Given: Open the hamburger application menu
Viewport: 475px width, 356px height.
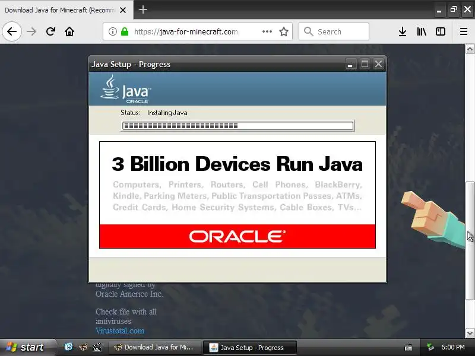Looking at the screenshot, I should 464,31.
